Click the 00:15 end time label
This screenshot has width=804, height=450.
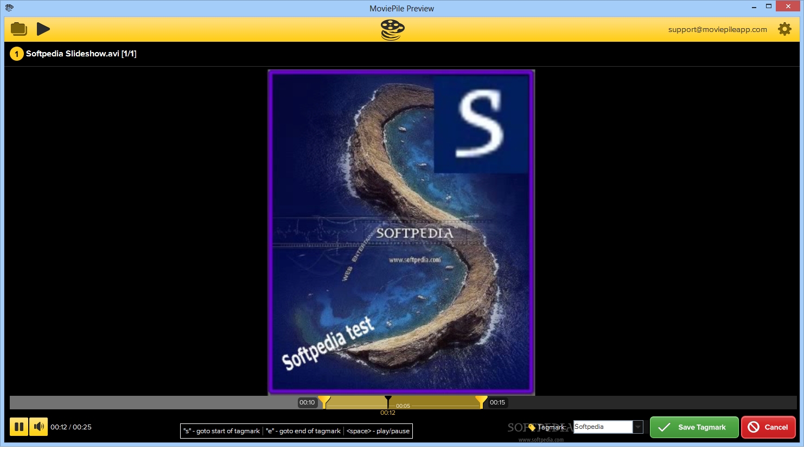497,402
